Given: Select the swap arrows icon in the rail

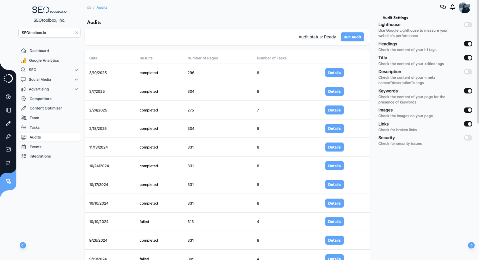Looking at the screenshot, I should pos(8,163).
